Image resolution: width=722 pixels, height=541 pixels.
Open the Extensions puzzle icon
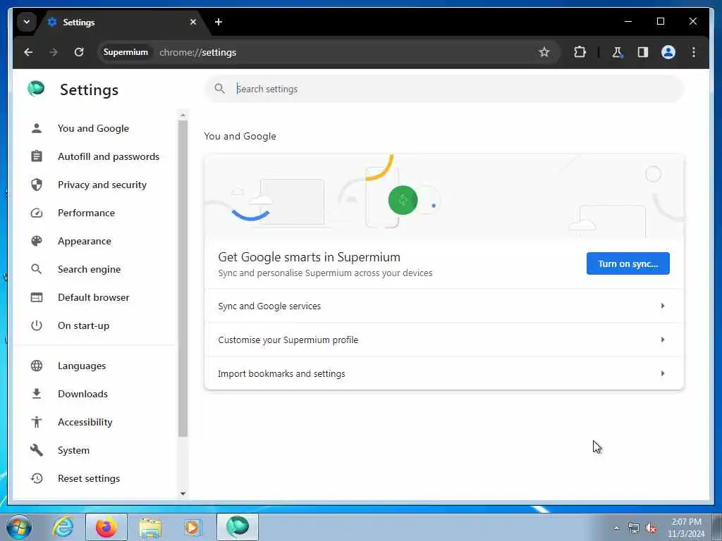click(580, 52)
